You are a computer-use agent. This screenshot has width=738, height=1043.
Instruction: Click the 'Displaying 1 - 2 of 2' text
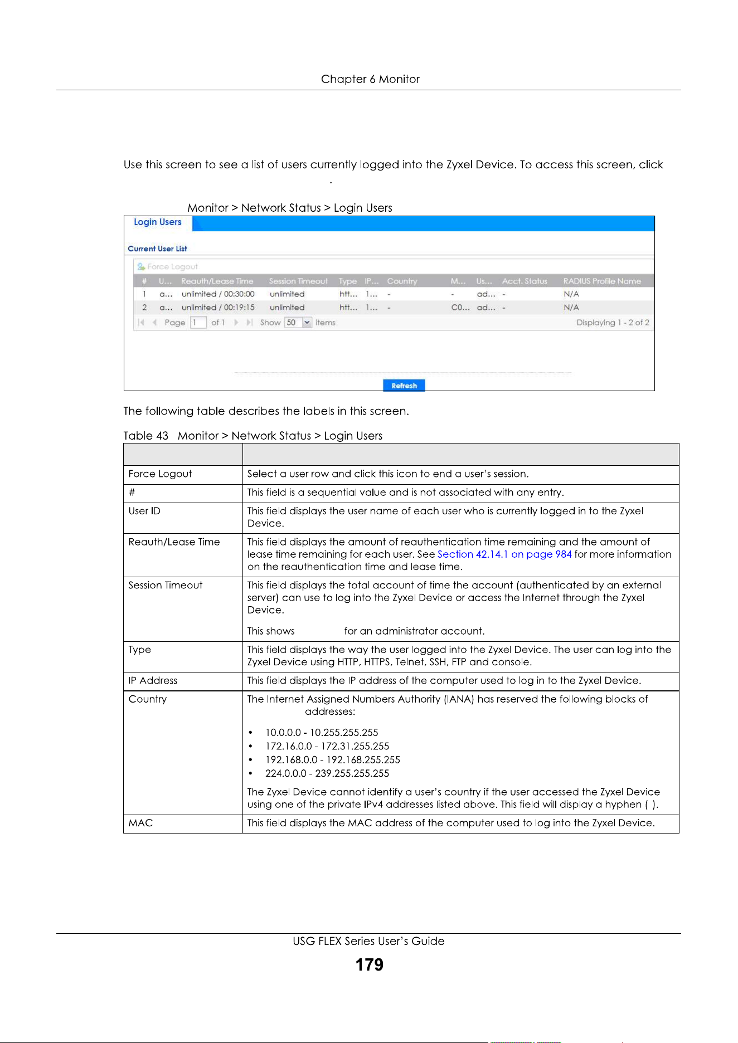613,323
